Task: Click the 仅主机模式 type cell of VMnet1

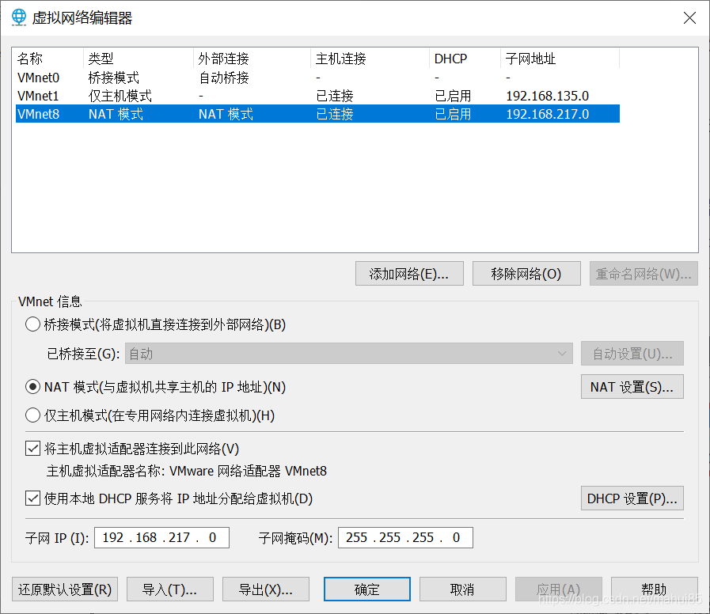Action: tap(120, 96)
